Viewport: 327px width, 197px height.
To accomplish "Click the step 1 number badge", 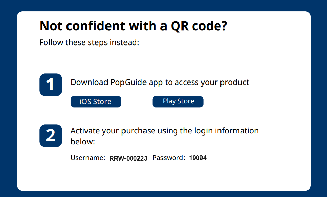I will coord(51,85).
